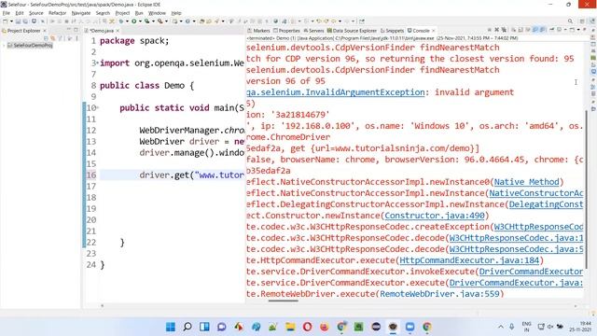Open the Data Source Explorer tab

point(352,31)
